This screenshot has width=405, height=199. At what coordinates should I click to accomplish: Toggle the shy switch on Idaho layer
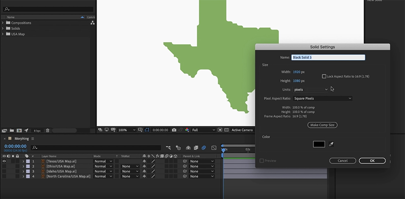[144, 172]
